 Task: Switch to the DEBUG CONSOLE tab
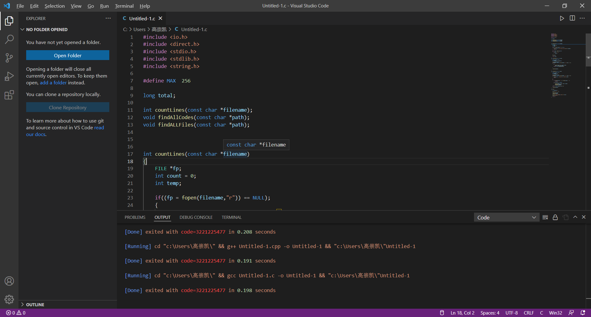196,217
